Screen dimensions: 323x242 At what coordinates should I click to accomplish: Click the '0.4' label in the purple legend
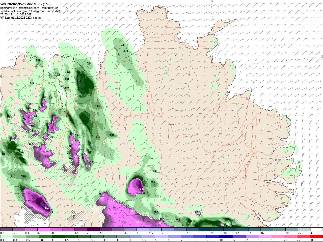click(x=27, y=233)
